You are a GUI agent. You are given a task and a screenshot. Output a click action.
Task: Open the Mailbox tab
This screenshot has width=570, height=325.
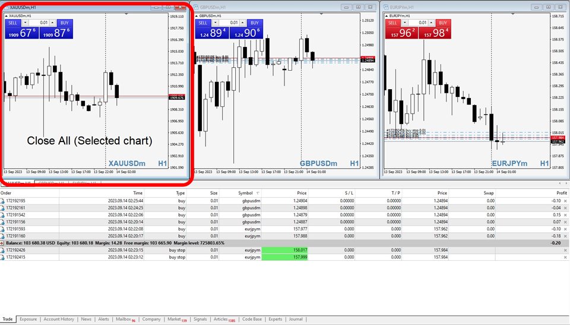(x=125, y=319)
